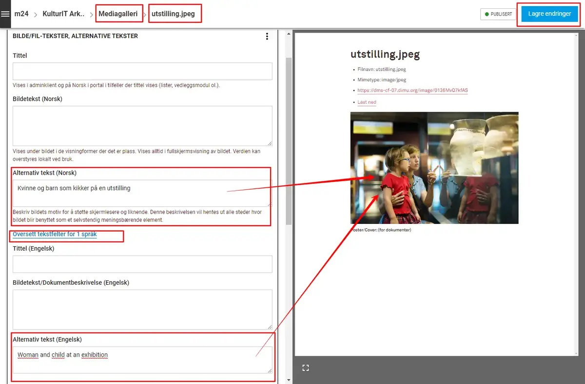Go to KulturIT Ark.. breadcrumb

(x=63, y=14)
